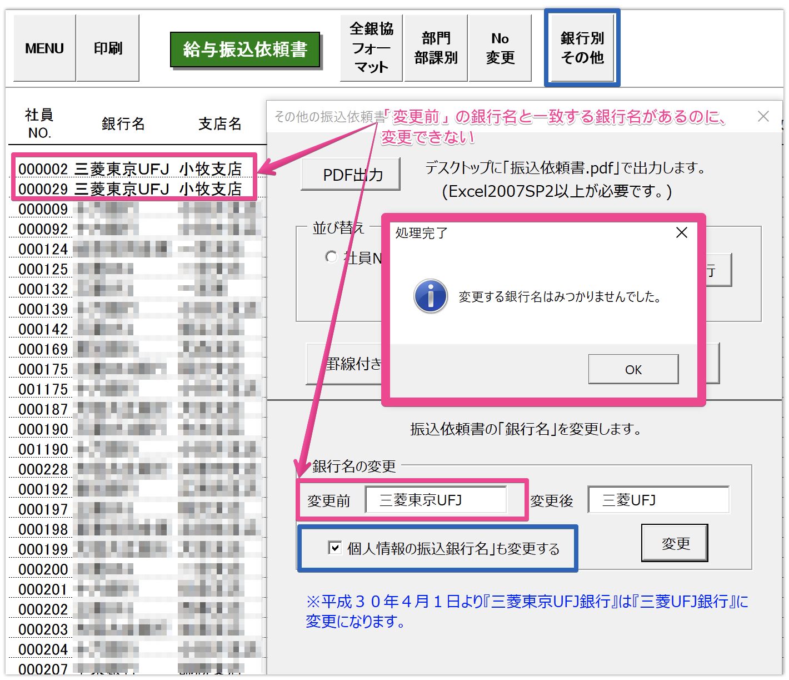Screen dimensions: 789x680
Task: Select the 給与振込依頼書 green button
Action: (x=245, y=49)
